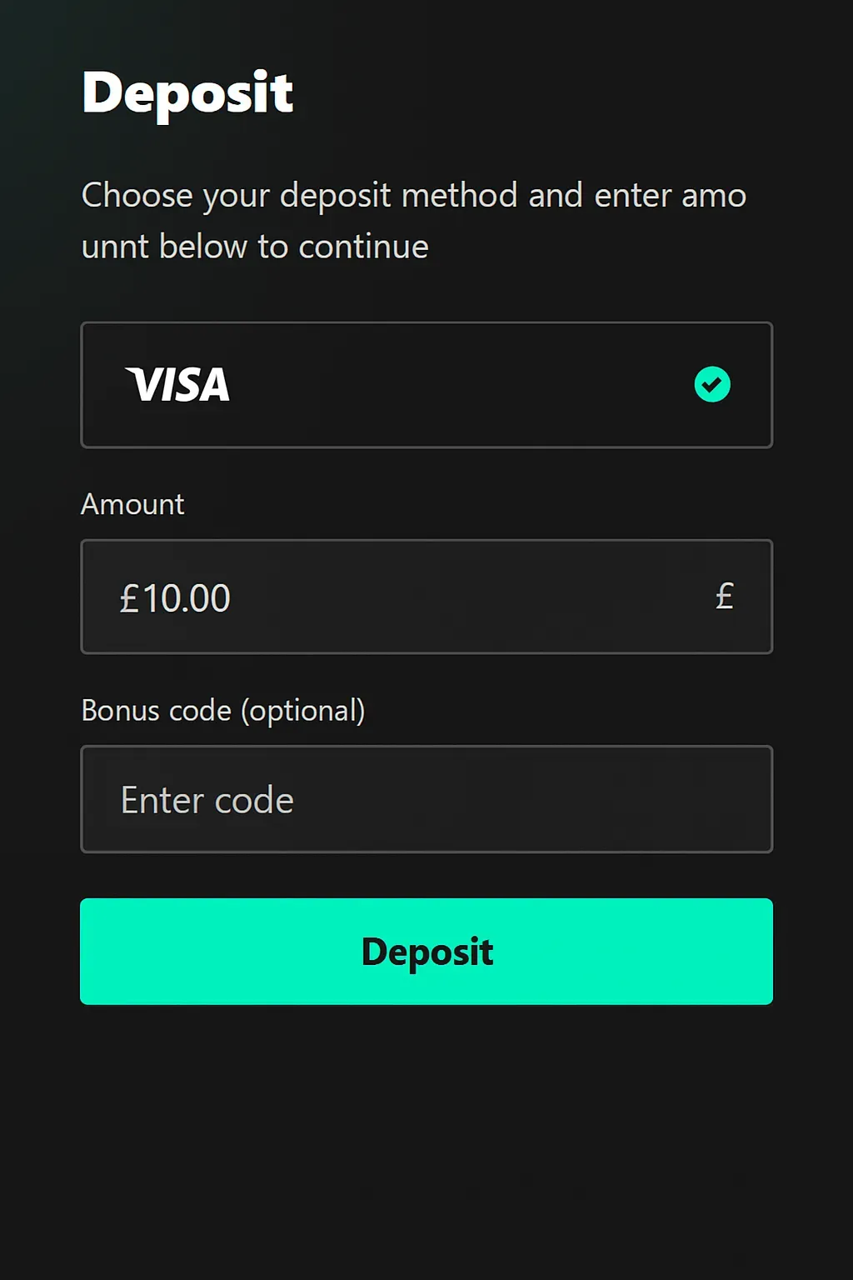Click the pound symbol in the Amount field
Screen dimensions: 853x1280
coord(725,597)
